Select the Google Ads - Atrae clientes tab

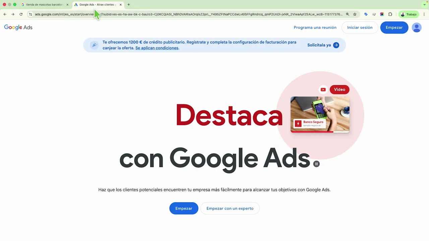[x=97, y=5]
